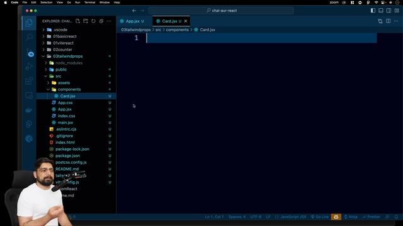Open index.css in the Explorer
Screen dimensions: 403x226
[66, 116]
